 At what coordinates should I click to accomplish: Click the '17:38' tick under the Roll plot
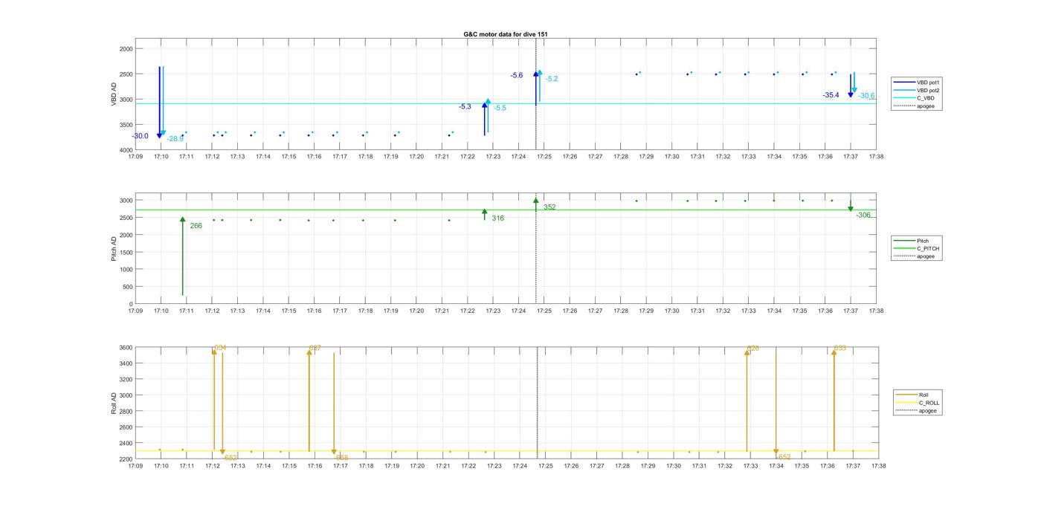point(878,466)
